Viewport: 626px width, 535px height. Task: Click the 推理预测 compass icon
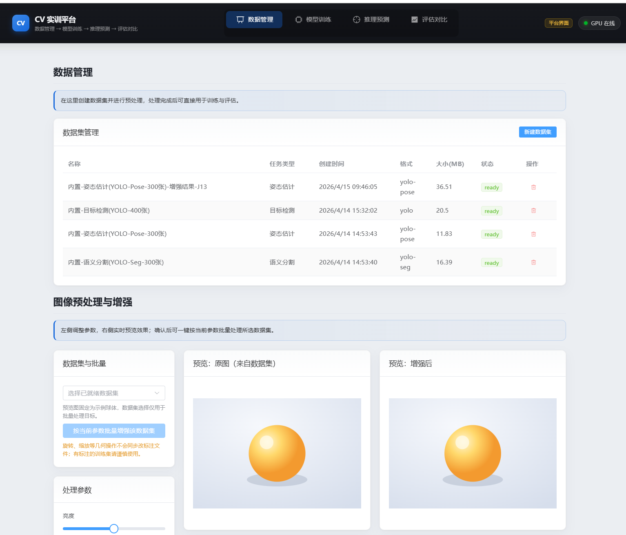356,19
